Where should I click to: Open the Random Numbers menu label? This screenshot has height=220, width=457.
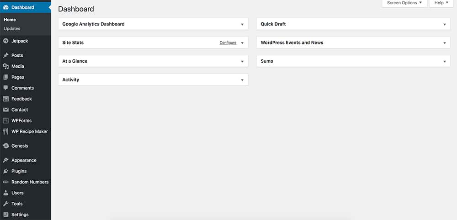coord(30,182)
